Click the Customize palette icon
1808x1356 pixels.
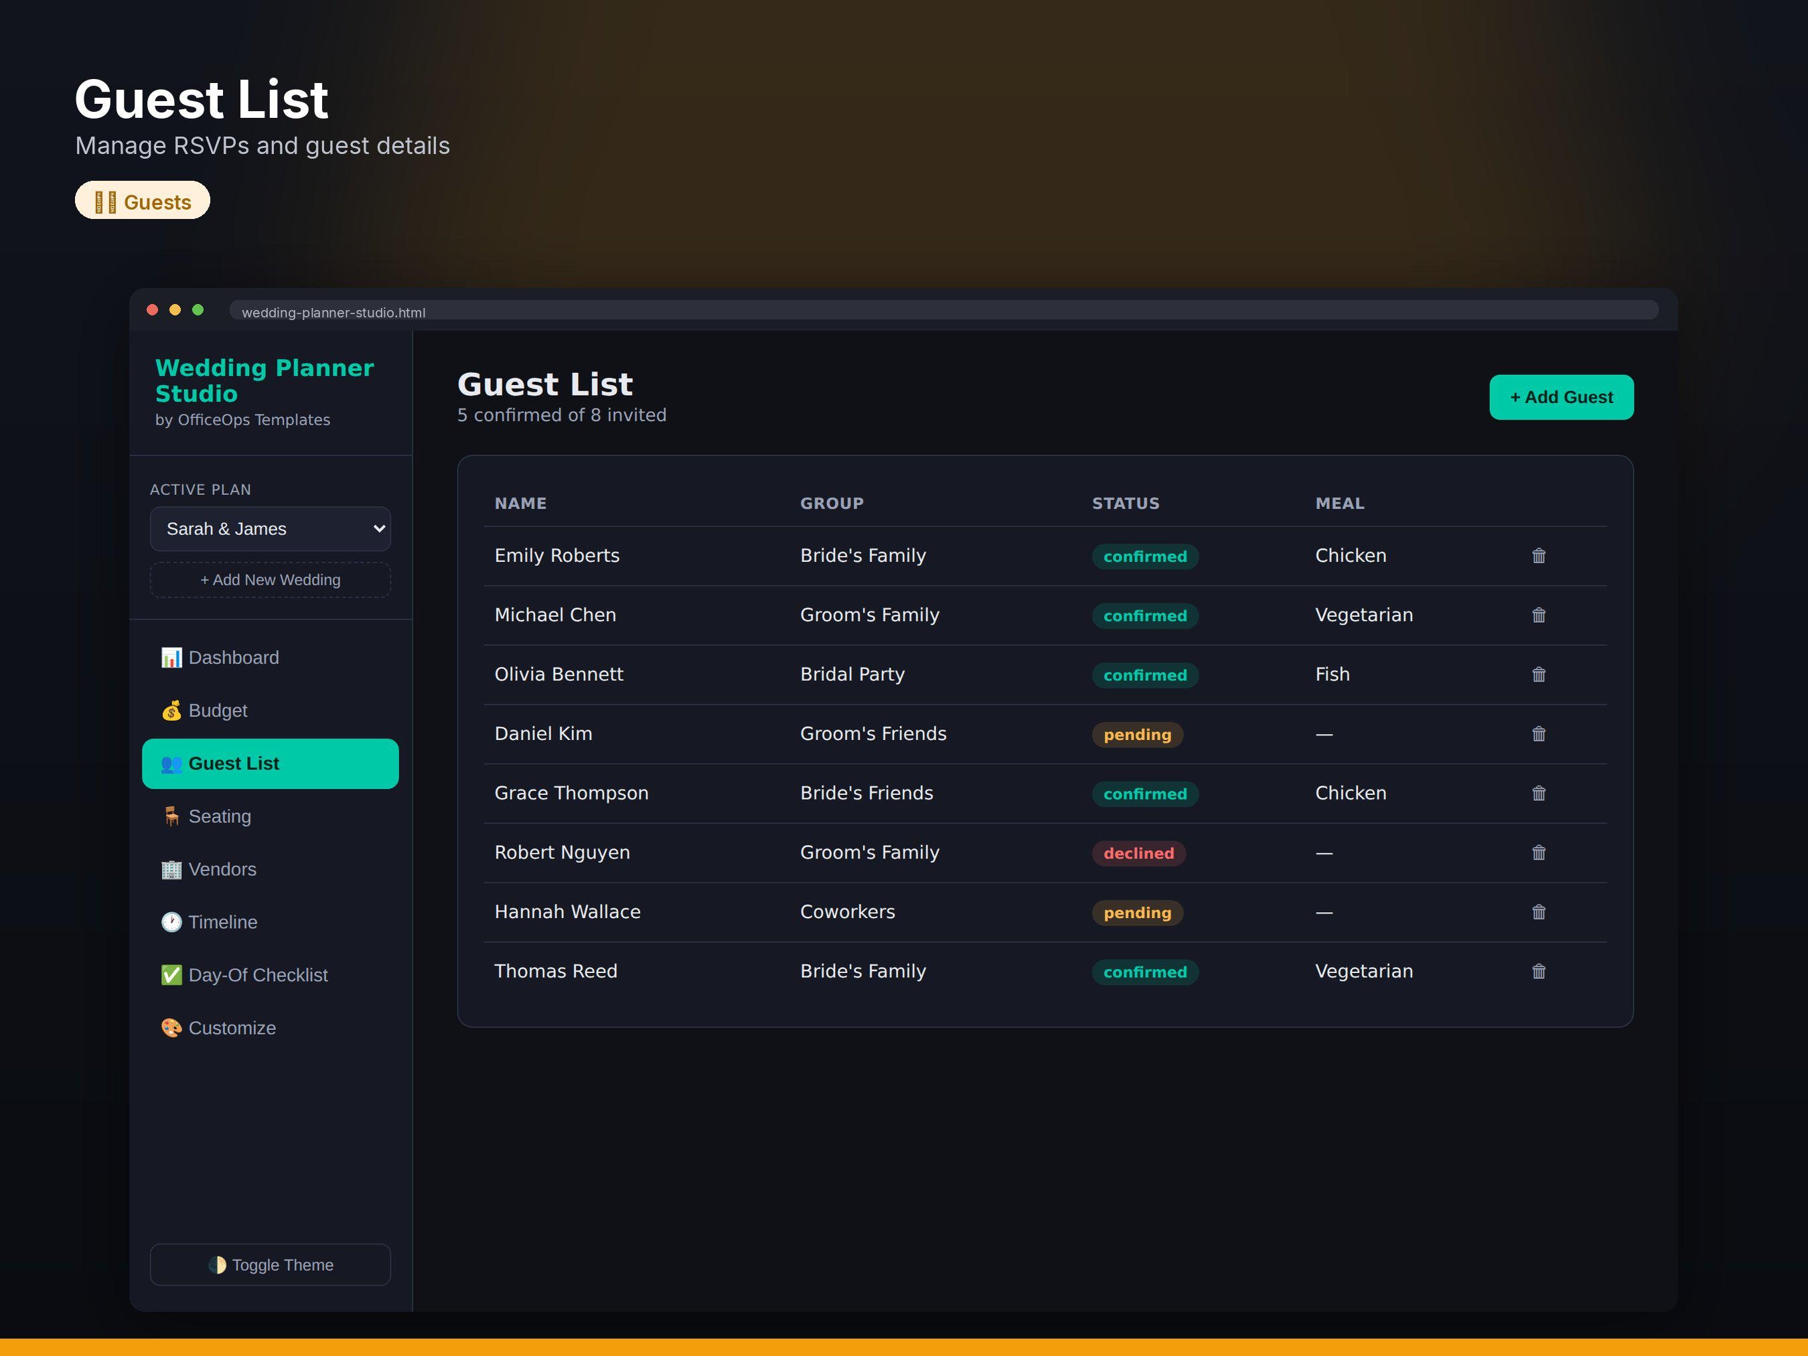[x=171, y=1029]
